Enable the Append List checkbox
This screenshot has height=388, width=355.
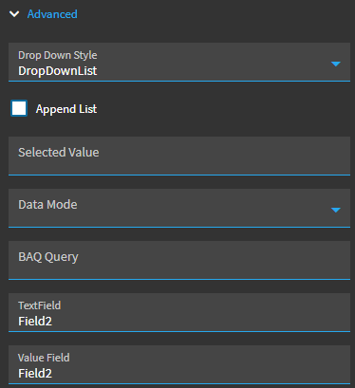[x=19, y=108]
